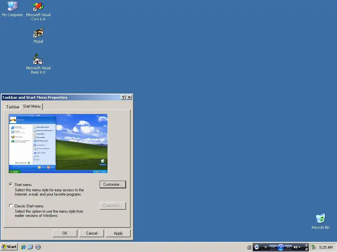Click the on-screen keyboard tray icon

coord(249,247)
